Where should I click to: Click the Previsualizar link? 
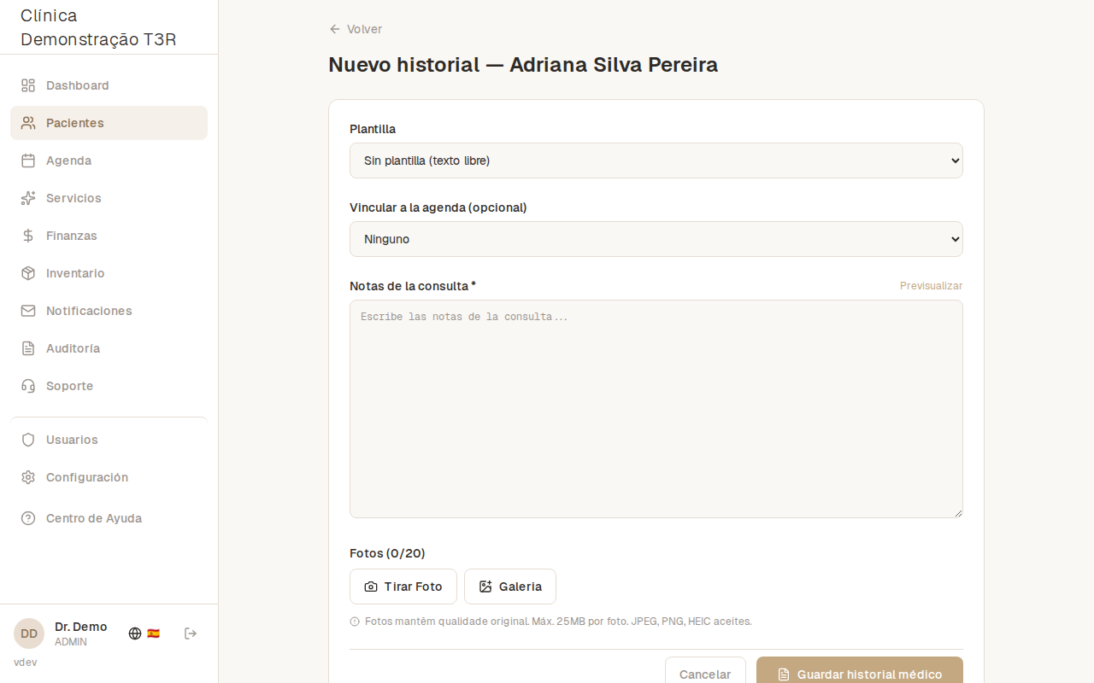[x=931, y=286]
